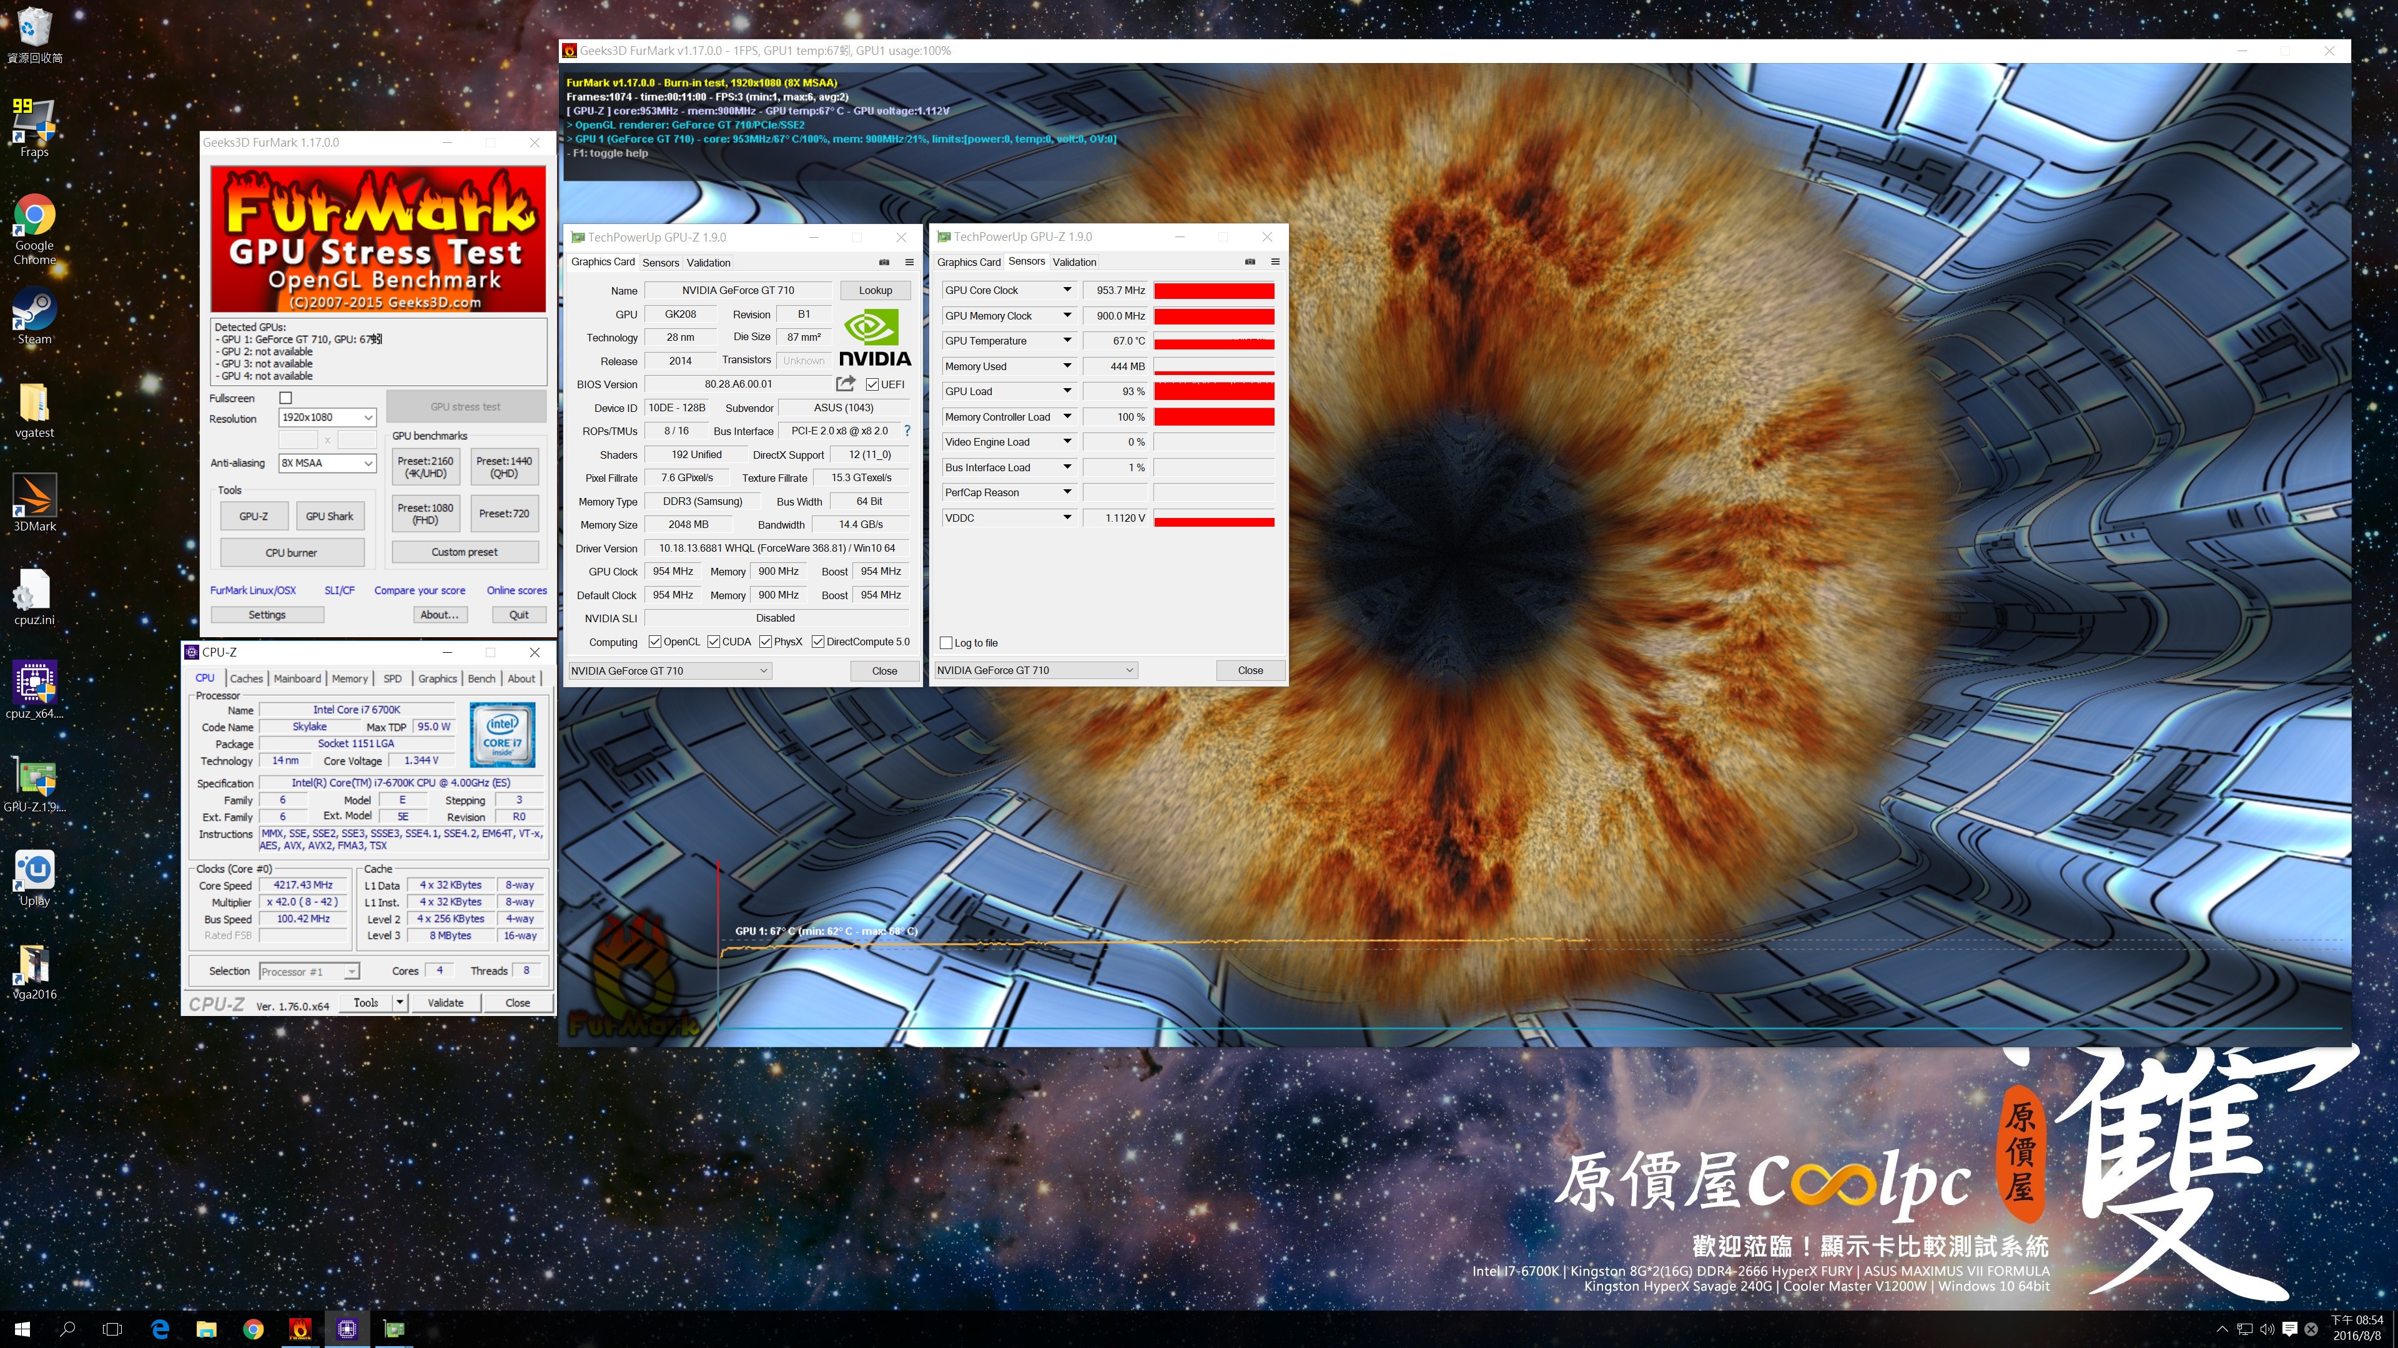Open File Explorer from the taskbar
The width and height of the screenshot is (2398, 1348).
point(205,1329)
